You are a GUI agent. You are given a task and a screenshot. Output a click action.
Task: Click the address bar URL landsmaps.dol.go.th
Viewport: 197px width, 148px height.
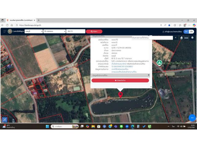click(30, 25)
